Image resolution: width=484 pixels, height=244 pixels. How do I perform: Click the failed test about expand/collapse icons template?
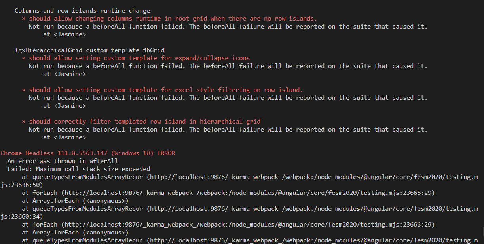[x=139, y=58]
